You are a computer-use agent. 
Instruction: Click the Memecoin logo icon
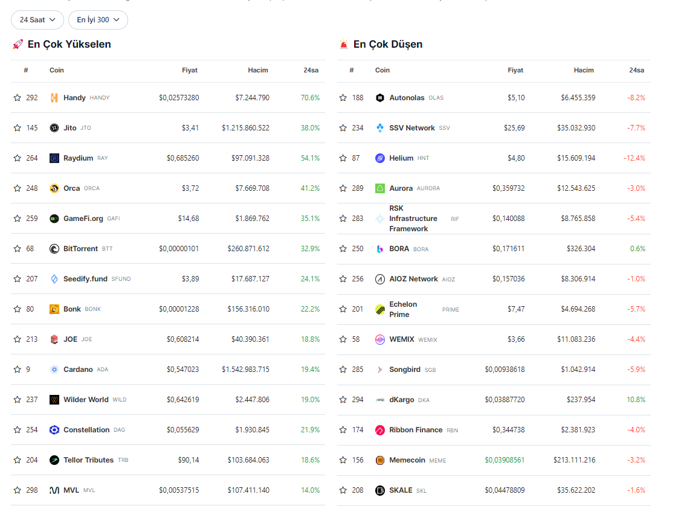(x=379, y=460)
